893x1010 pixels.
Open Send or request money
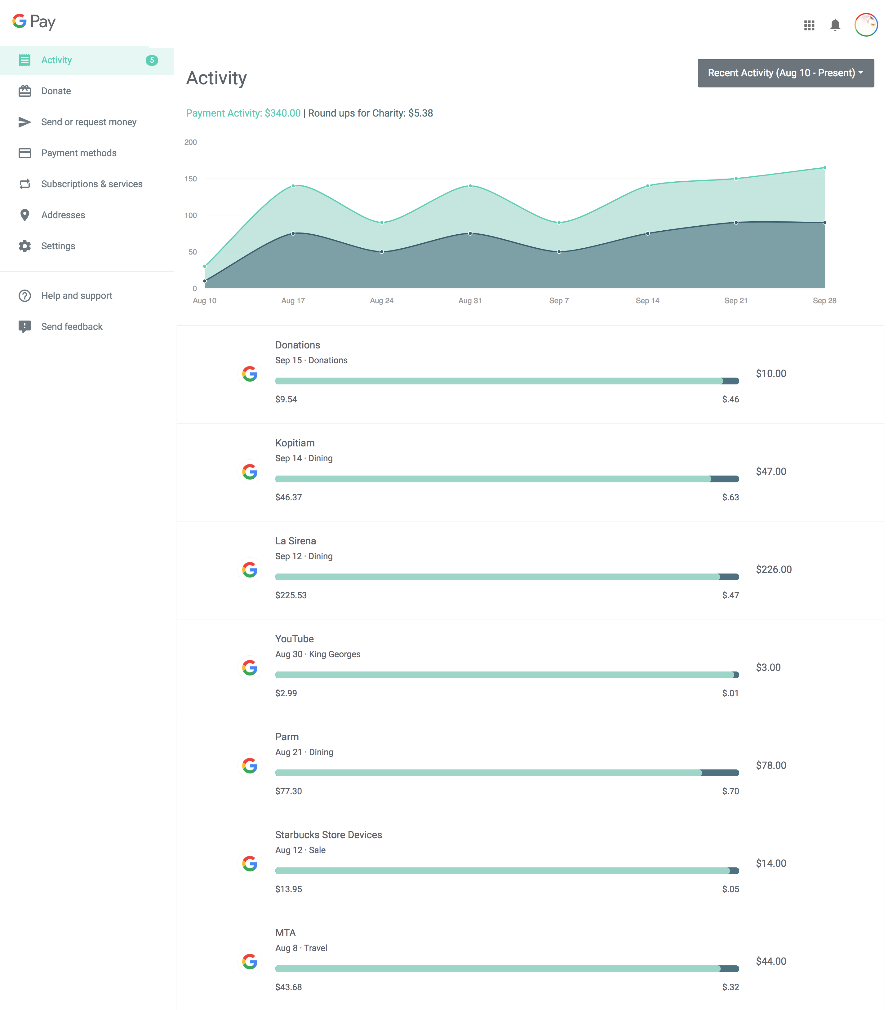click(x=87, y=122)
